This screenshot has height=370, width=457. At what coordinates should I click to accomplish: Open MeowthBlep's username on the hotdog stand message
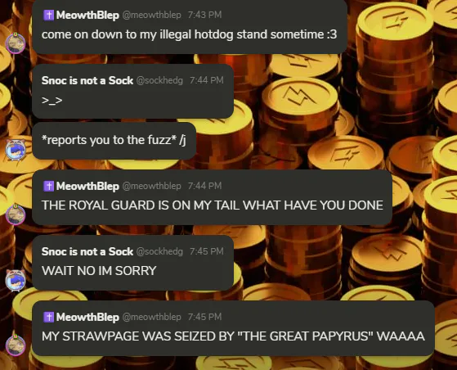(x=87, y=16)
